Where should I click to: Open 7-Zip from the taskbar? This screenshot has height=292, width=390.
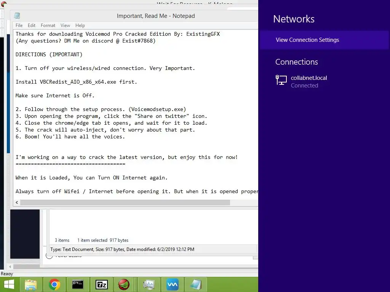click(x=102, y=284)
